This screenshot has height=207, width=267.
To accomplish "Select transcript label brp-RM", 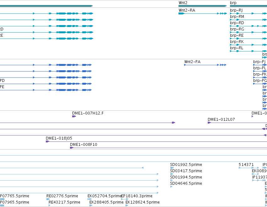I will [237, 17].
